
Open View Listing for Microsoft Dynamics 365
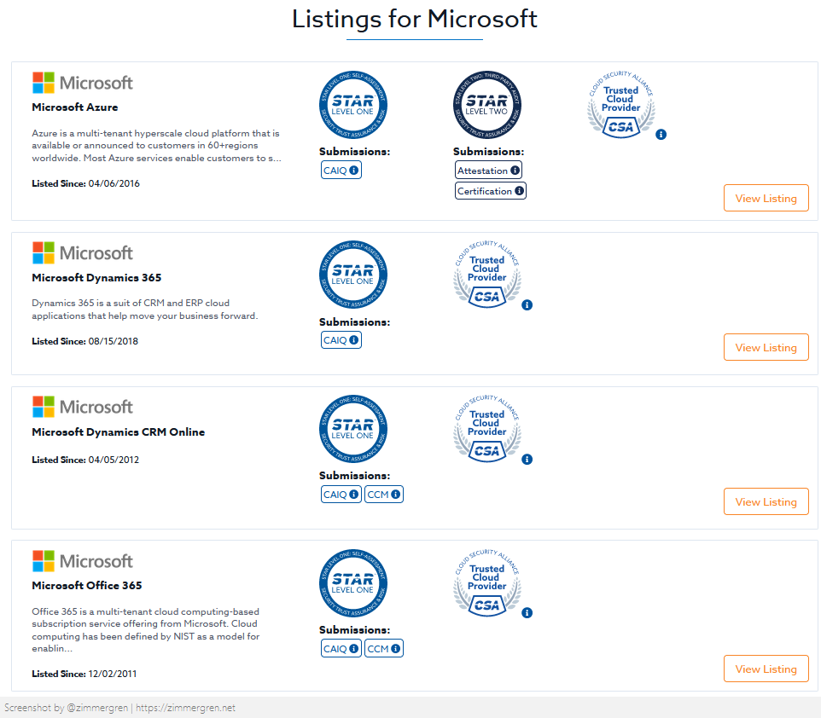click(x=766, y=348)
